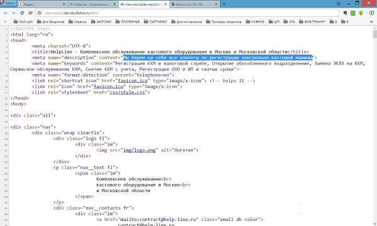Open the css/style.css link

tap(127, 92)
